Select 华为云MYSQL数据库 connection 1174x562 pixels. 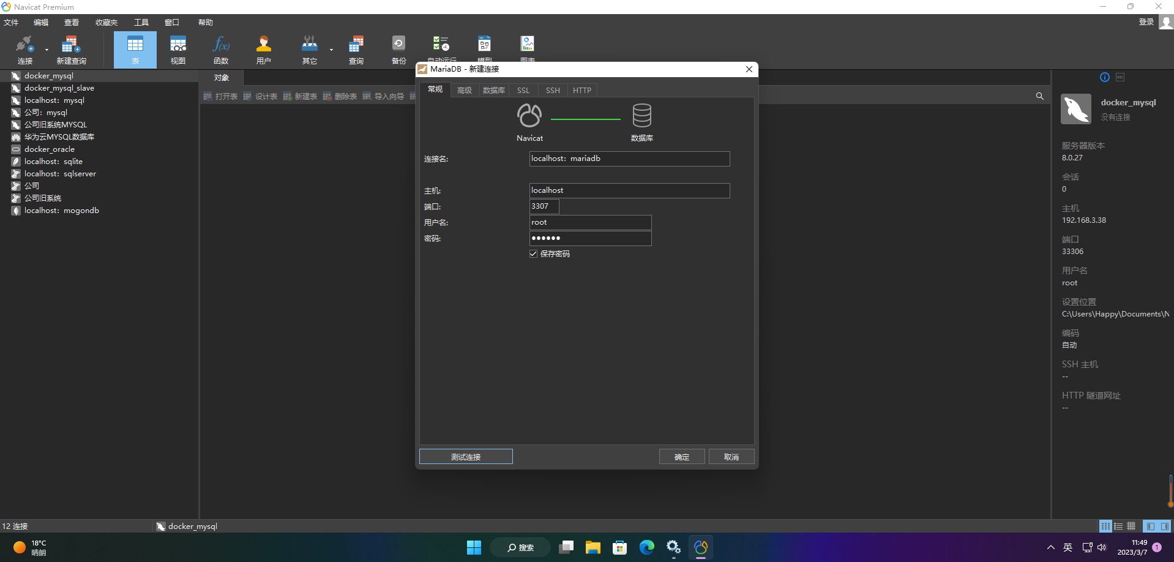[59, 137]
